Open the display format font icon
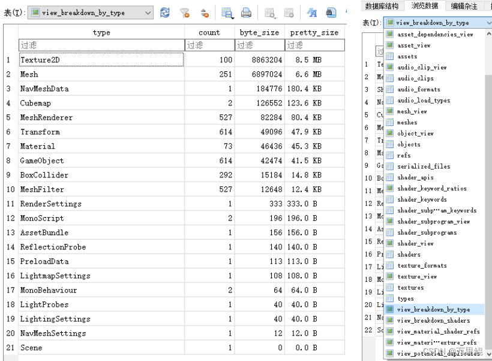The image size is (492, 361). click(311, 13)
